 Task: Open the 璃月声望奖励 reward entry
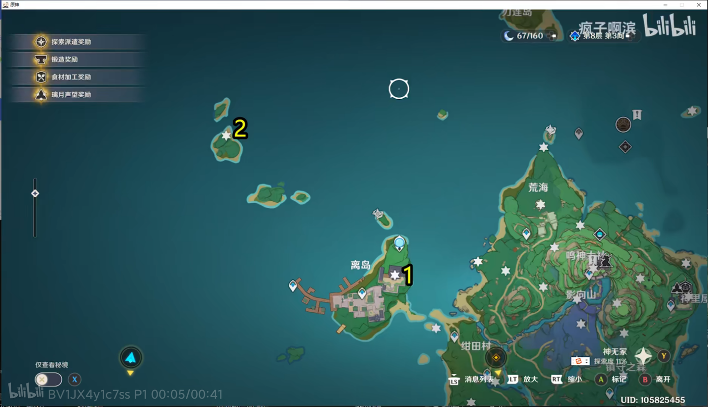click(x=77, y=95)
